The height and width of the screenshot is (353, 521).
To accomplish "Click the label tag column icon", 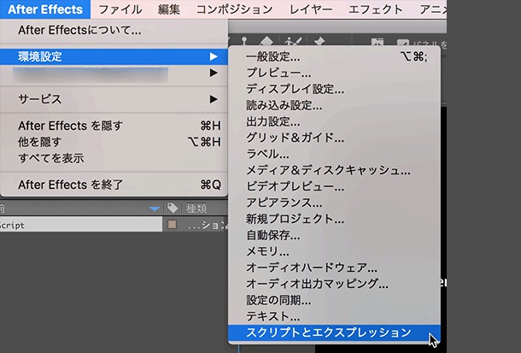I will (173, 208).
